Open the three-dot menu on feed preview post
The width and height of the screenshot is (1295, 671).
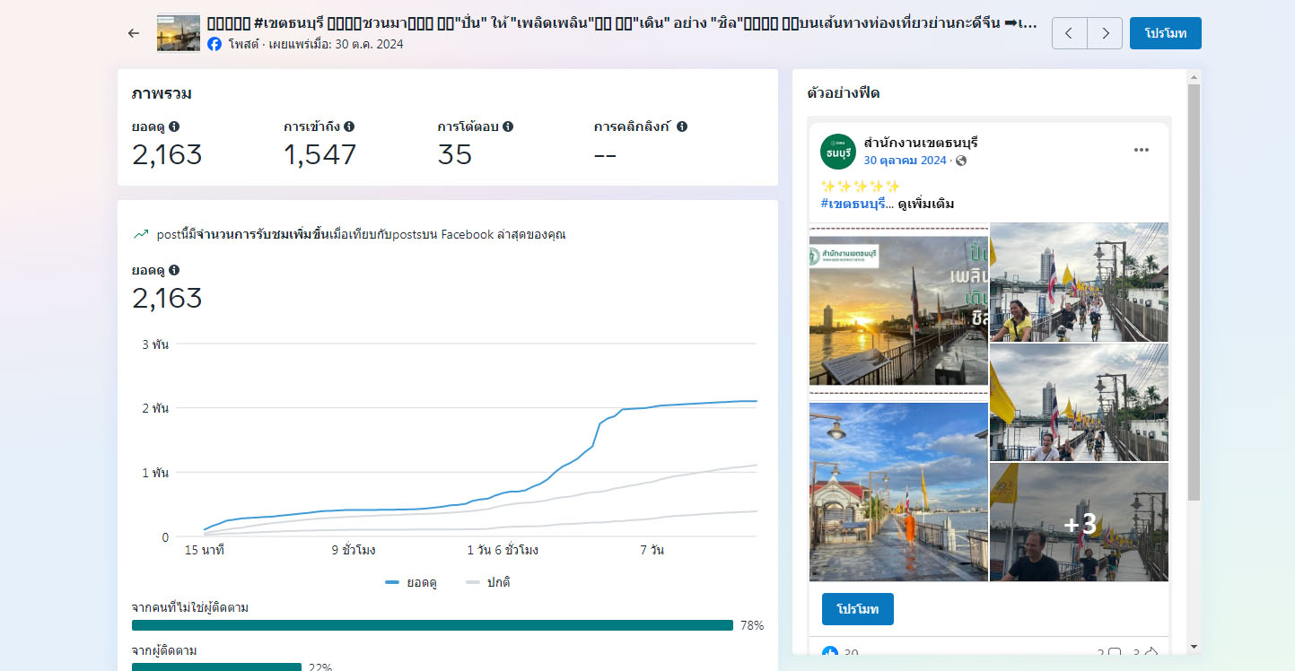pos(1142,150)
